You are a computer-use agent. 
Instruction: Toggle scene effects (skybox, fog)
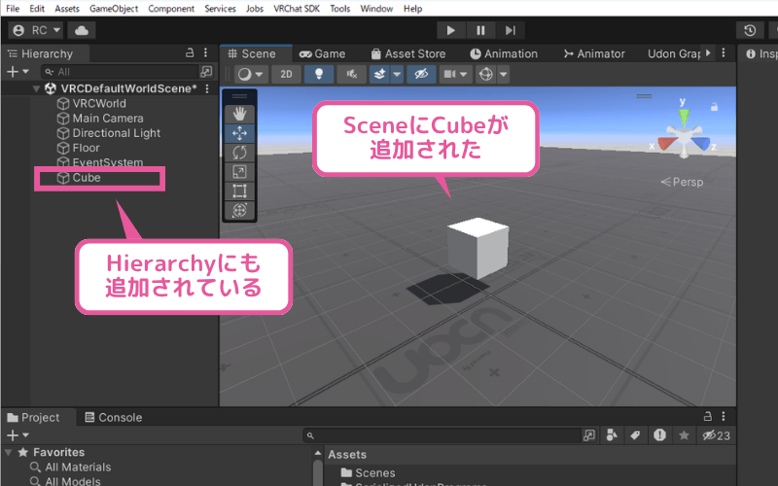point(379,75)
